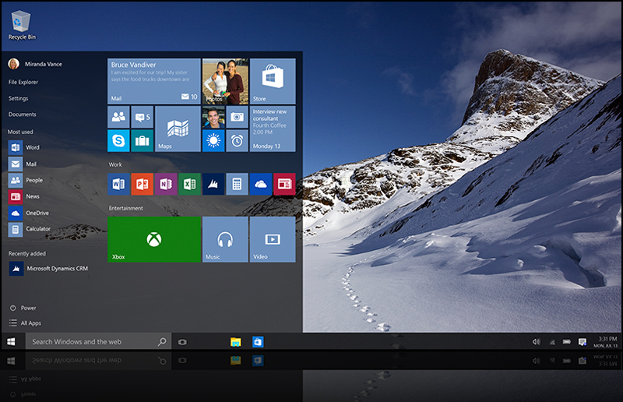Select File Explorer in Start menu
The width and height of the screenshot is (623, 402).
coord(23,82)
